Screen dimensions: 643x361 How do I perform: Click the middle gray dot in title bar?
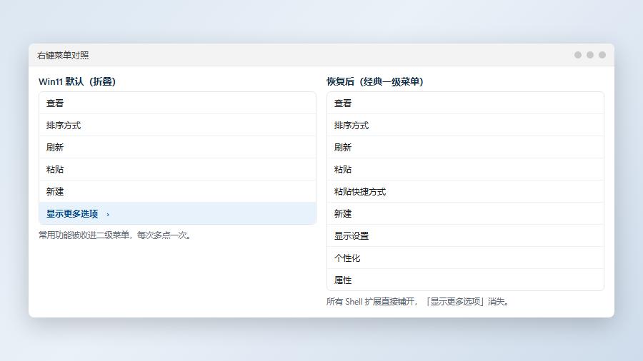590,55
